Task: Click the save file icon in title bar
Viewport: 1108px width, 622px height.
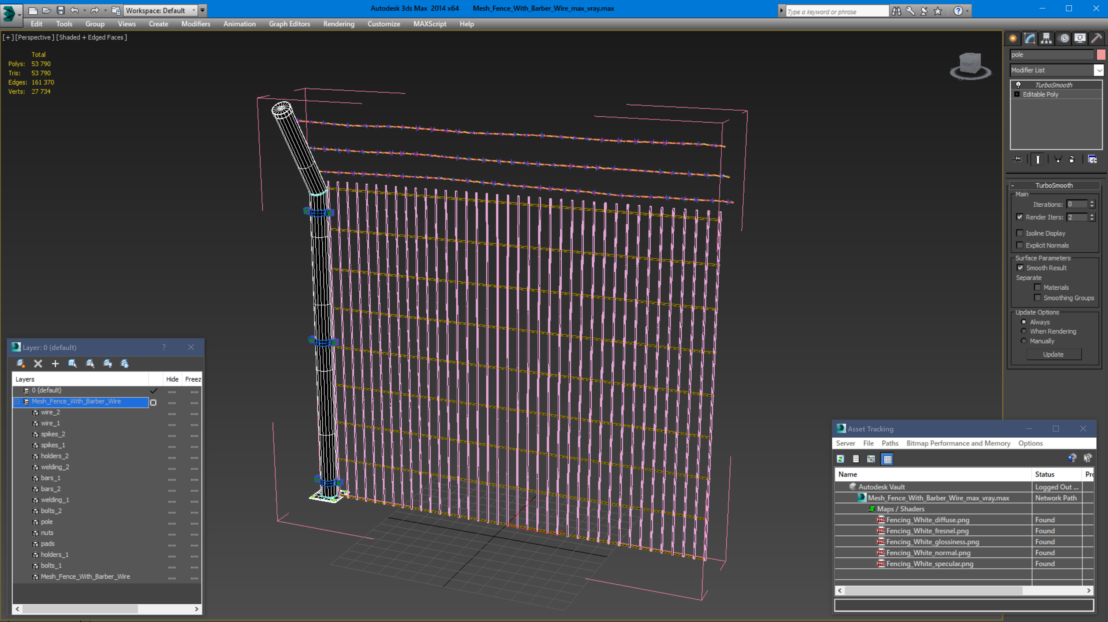Action: click(61, 10)
